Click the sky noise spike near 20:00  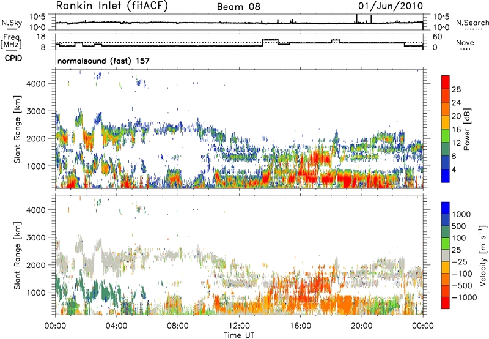[356, 19]
